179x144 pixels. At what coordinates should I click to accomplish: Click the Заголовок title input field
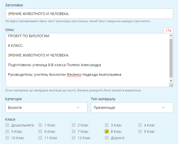tap(89, 13)
